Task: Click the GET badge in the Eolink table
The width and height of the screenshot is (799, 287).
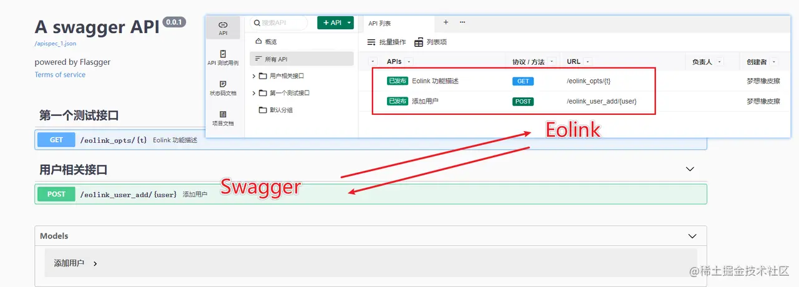Action: (523, 81)
